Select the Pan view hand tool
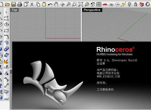Viewport: 151px width, 111px height. pos(56,4)
